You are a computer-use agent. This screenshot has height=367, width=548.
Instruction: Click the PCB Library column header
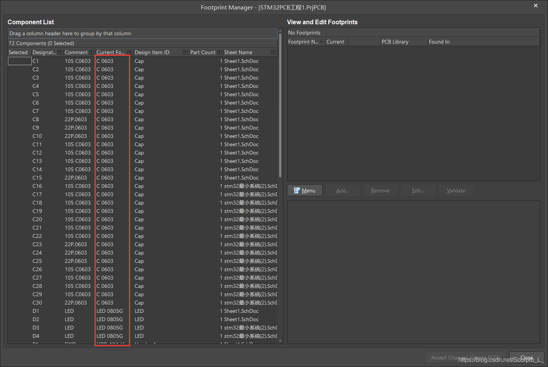coord(395,42)
